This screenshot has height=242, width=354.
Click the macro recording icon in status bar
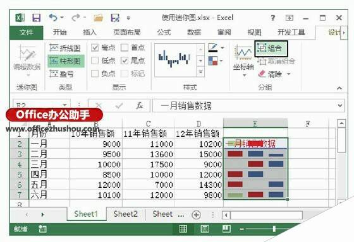[42, 229]
